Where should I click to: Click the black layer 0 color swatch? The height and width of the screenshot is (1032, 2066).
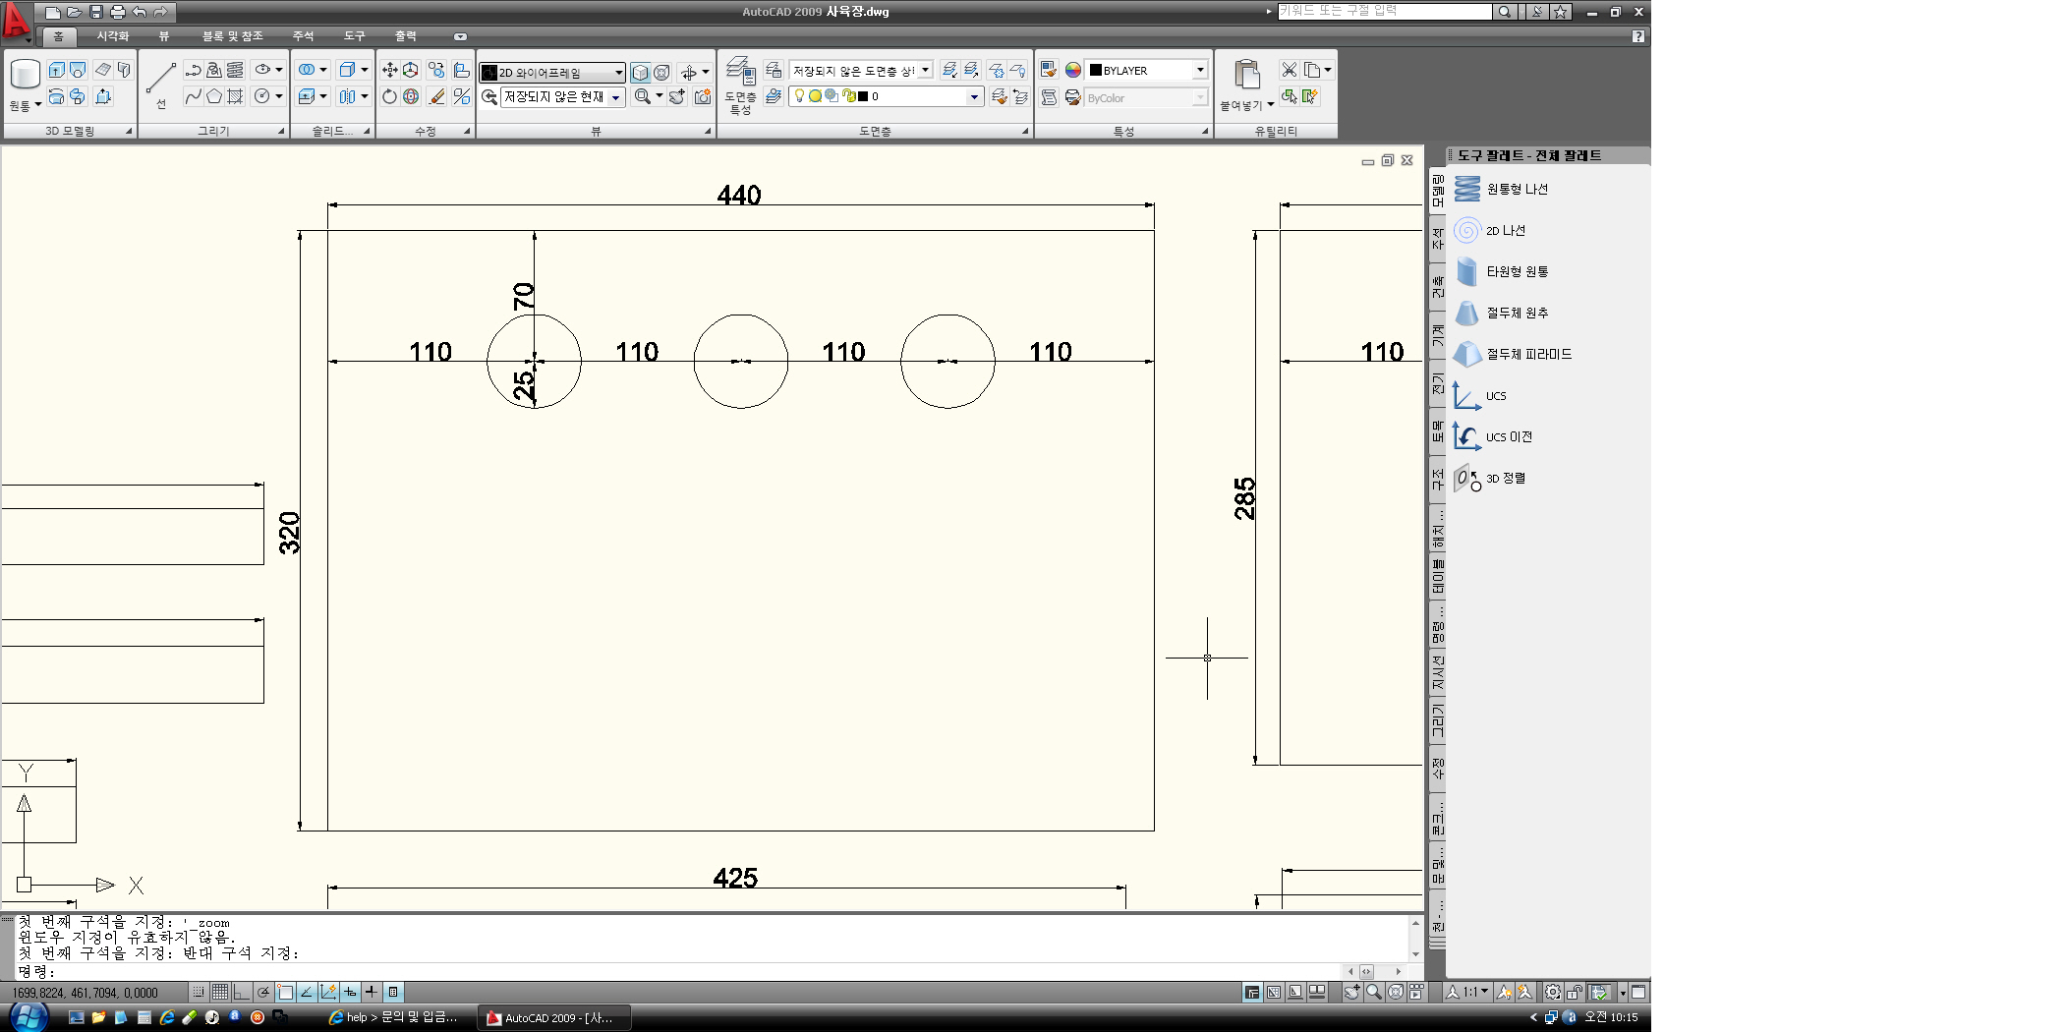(x=863, y=96)
